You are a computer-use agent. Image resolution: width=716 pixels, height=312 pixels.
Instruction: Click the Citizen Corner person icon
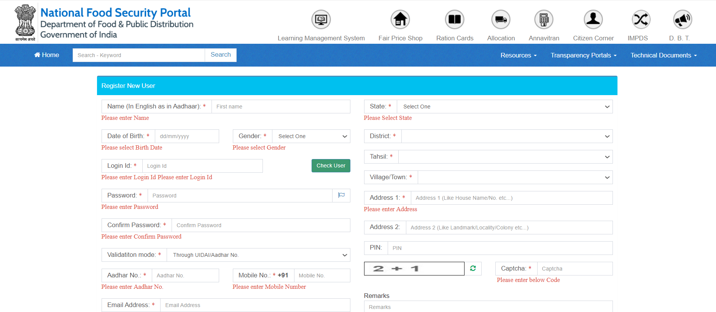click(593, 19)
